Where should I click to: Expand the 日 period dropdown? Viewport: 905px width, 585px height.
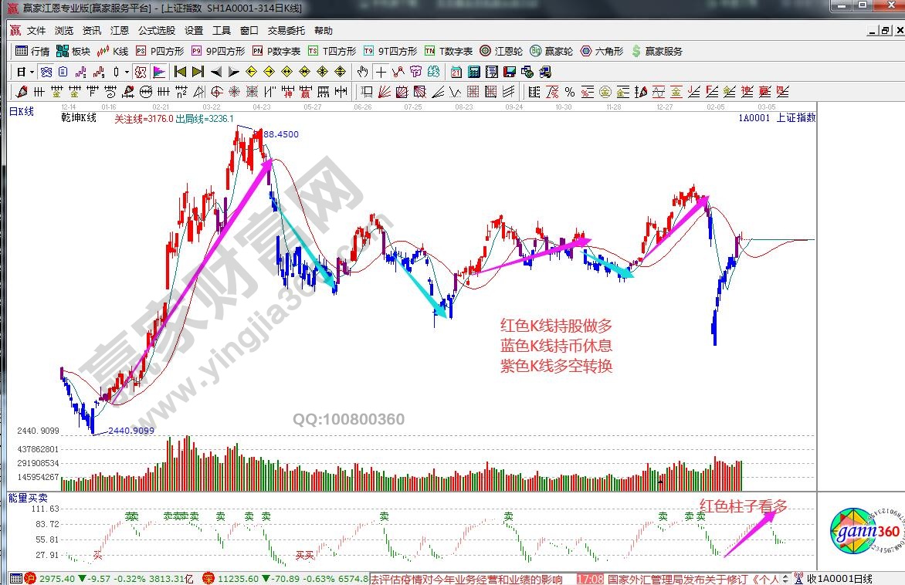(32, 72)
